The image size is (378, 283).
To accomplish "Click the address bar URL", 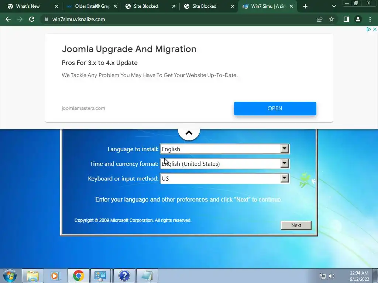I will (79, 19).
